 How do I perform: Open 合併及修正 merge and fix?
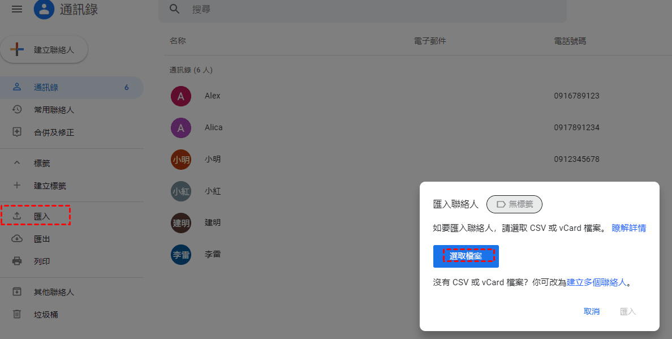click(53, 132)
